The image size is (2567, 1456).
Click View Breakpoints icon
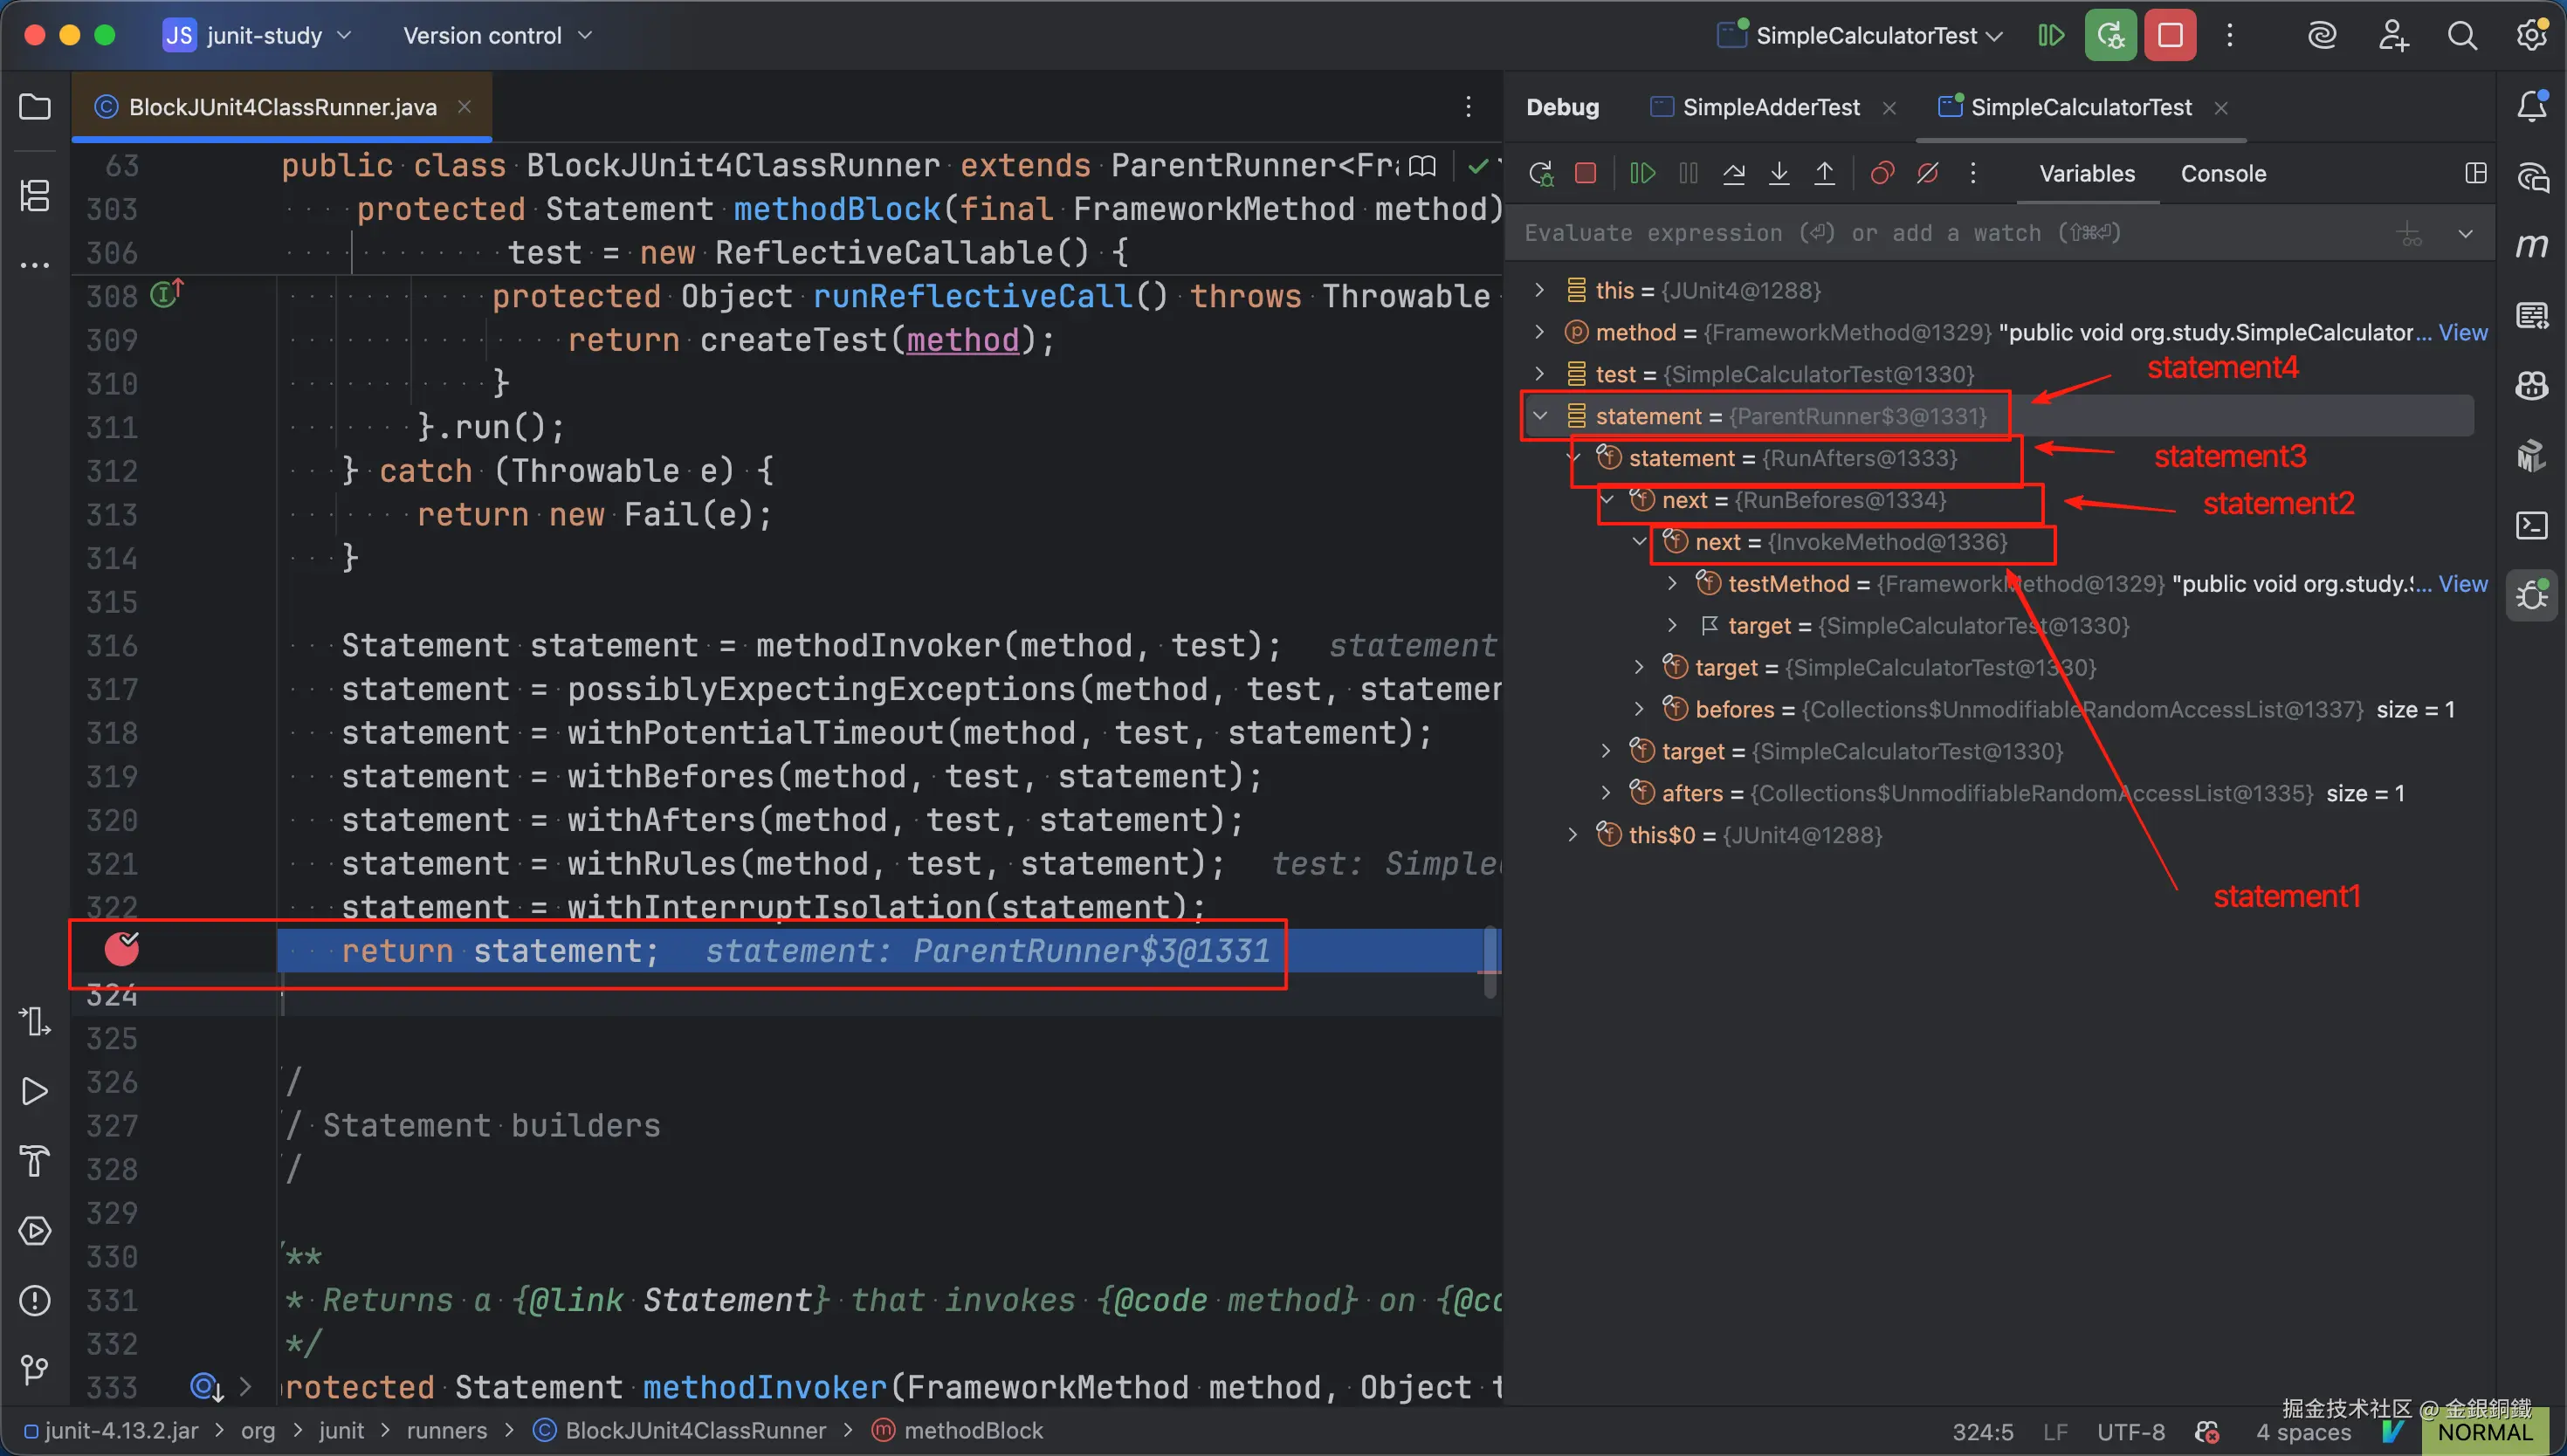tap(1882, 174)
